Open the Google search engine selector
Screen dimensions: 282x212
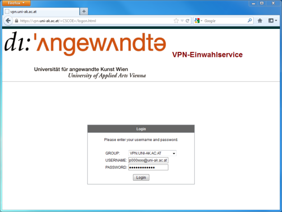pyautogui.click(x=199, y=21)
